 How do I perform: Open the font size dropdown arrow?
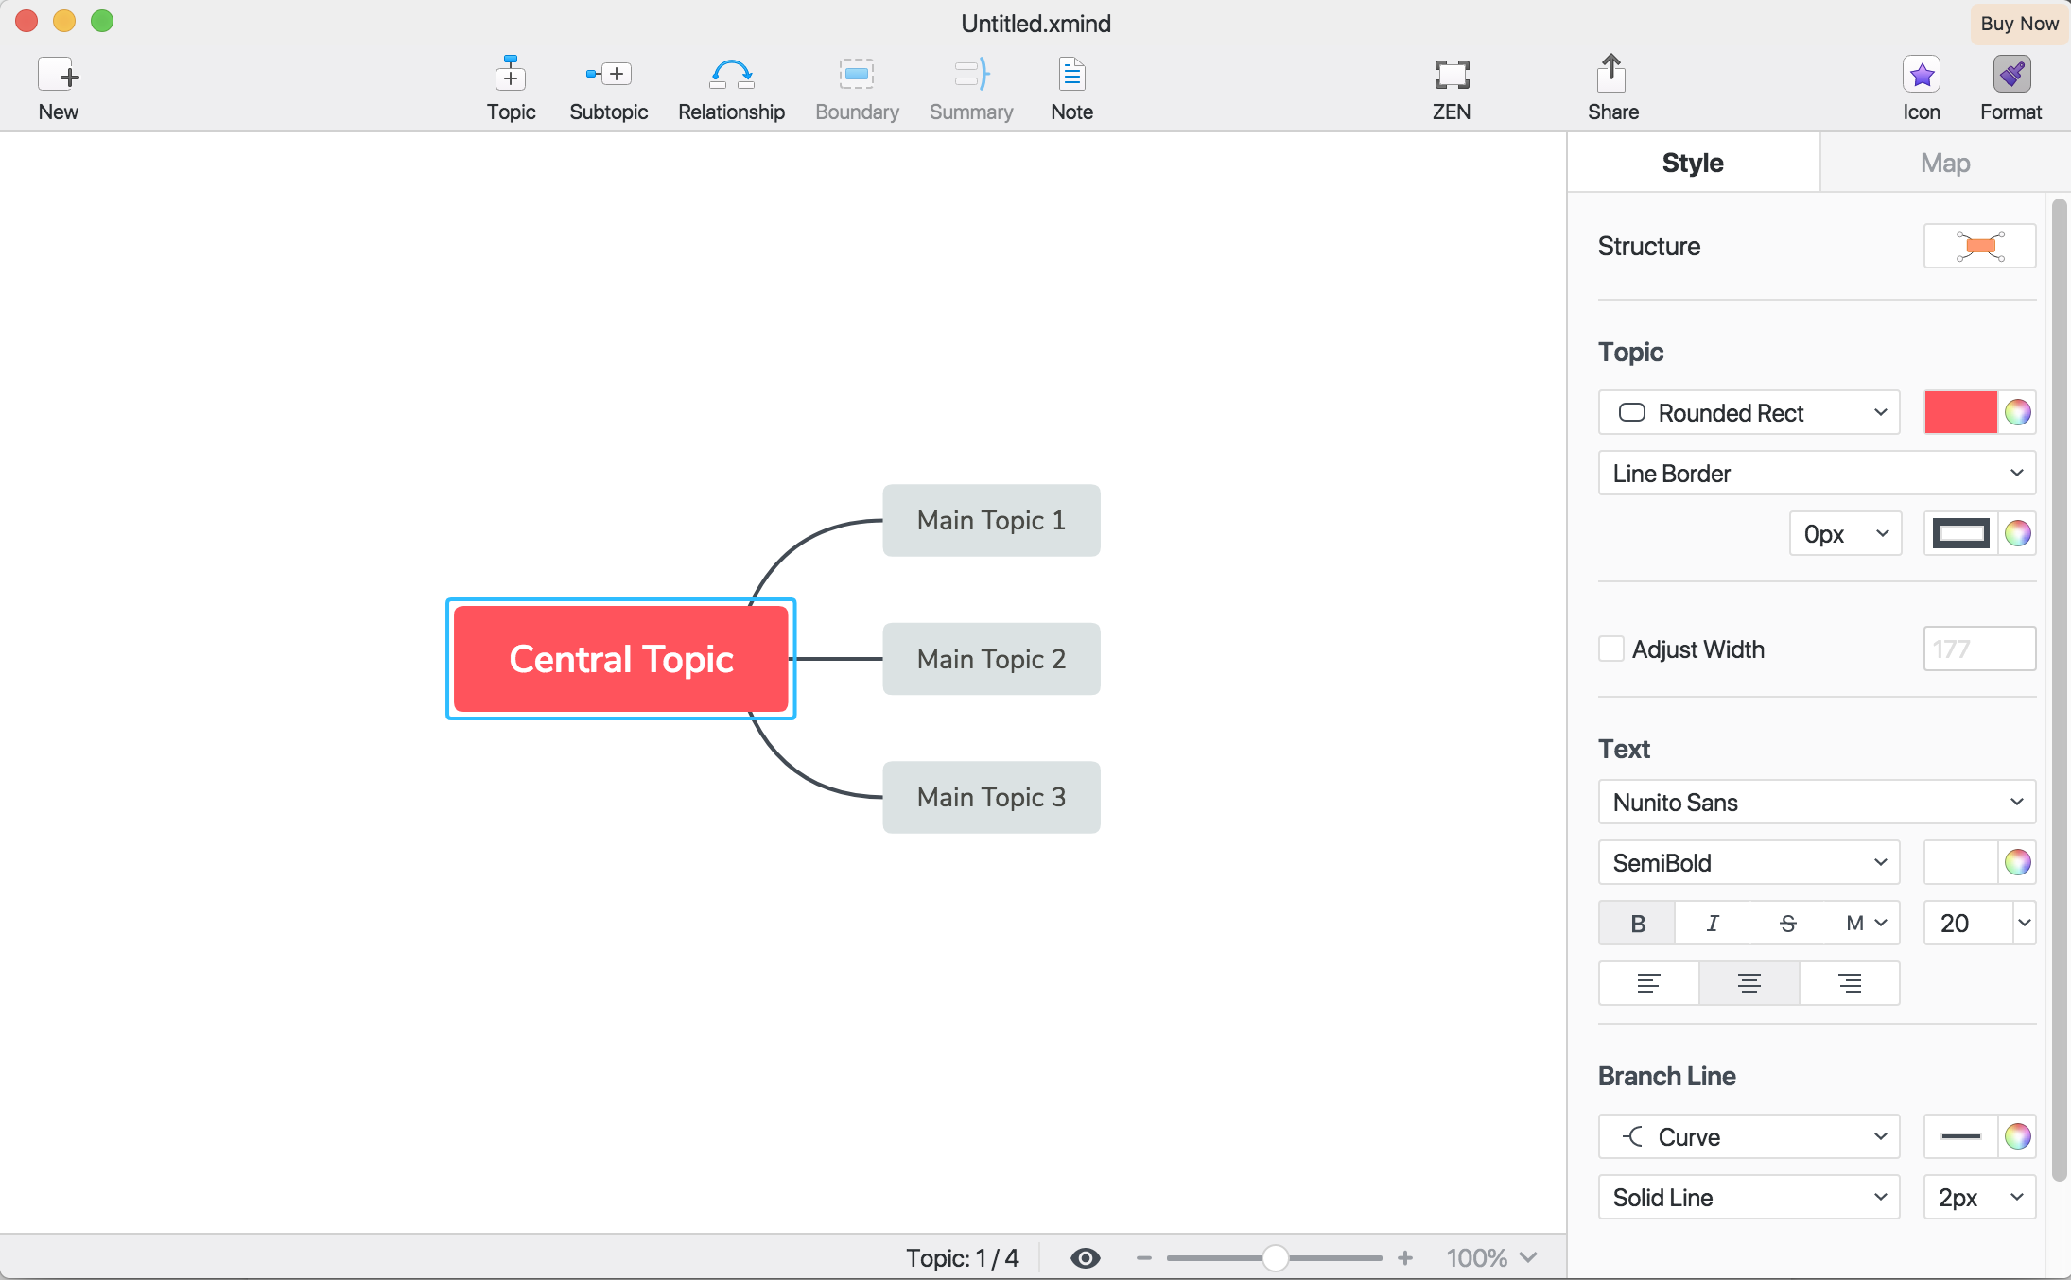click(x=2024, y=923)
